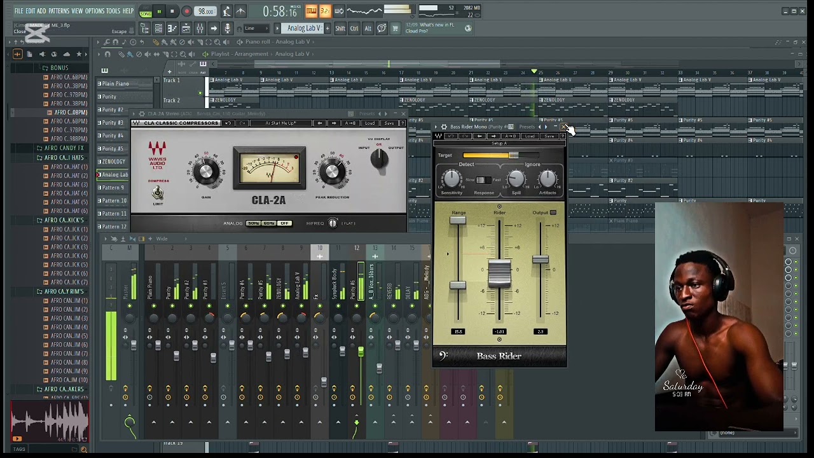Click the Bass Rider Sensitivity knob
Viewport: 814px width, 458px height.
click(x=452, y=179)
